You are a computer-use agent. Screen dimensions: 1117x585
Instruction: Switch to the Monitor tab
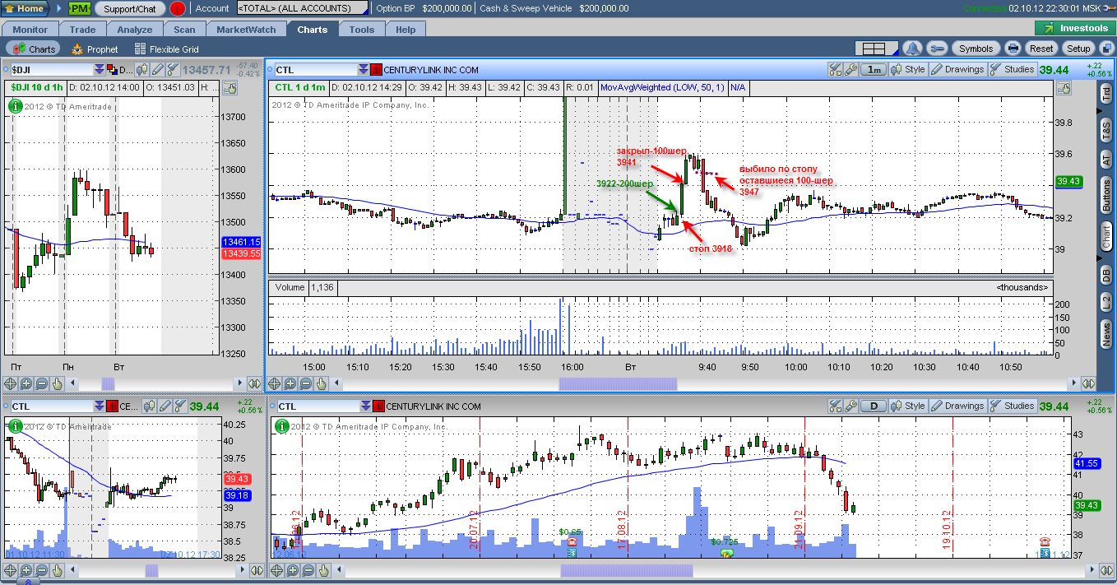(x=30, y=30)
